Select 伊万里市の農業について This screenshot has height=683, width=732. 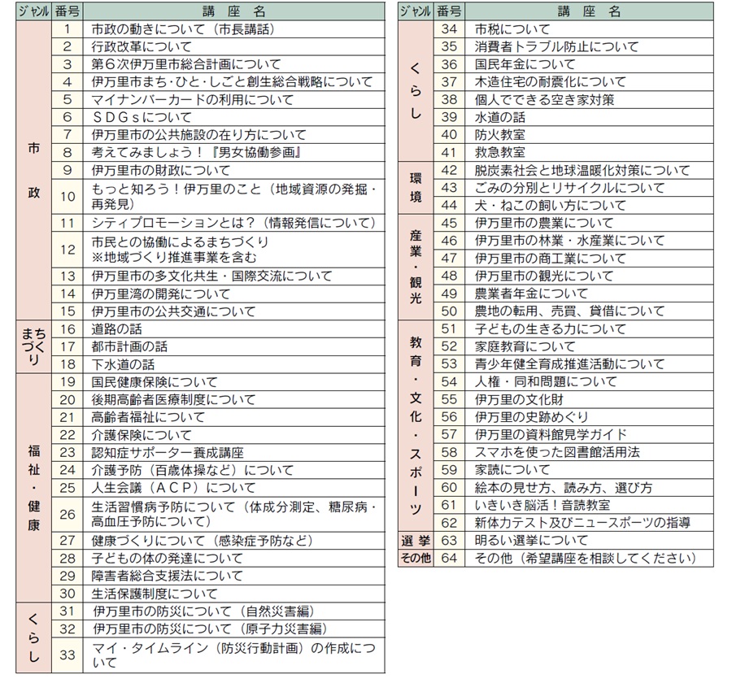544,223
